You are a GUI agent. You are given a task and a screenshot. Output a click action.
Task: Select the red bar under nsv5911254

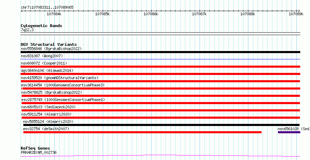(161, 118)
